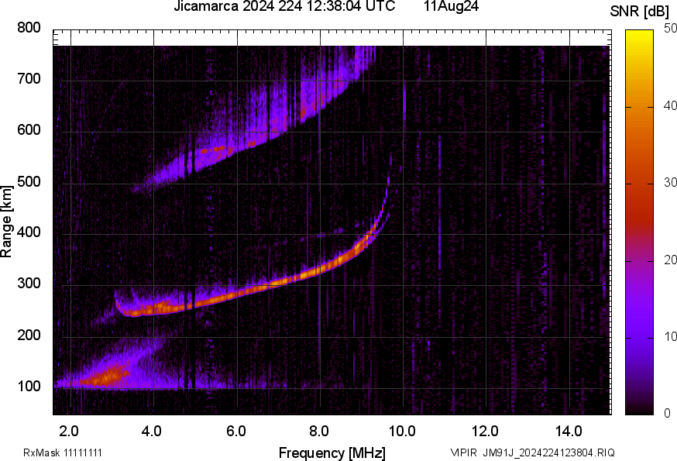
Task: Click the 800 range tick label
Action: click(x=29, y=28)
